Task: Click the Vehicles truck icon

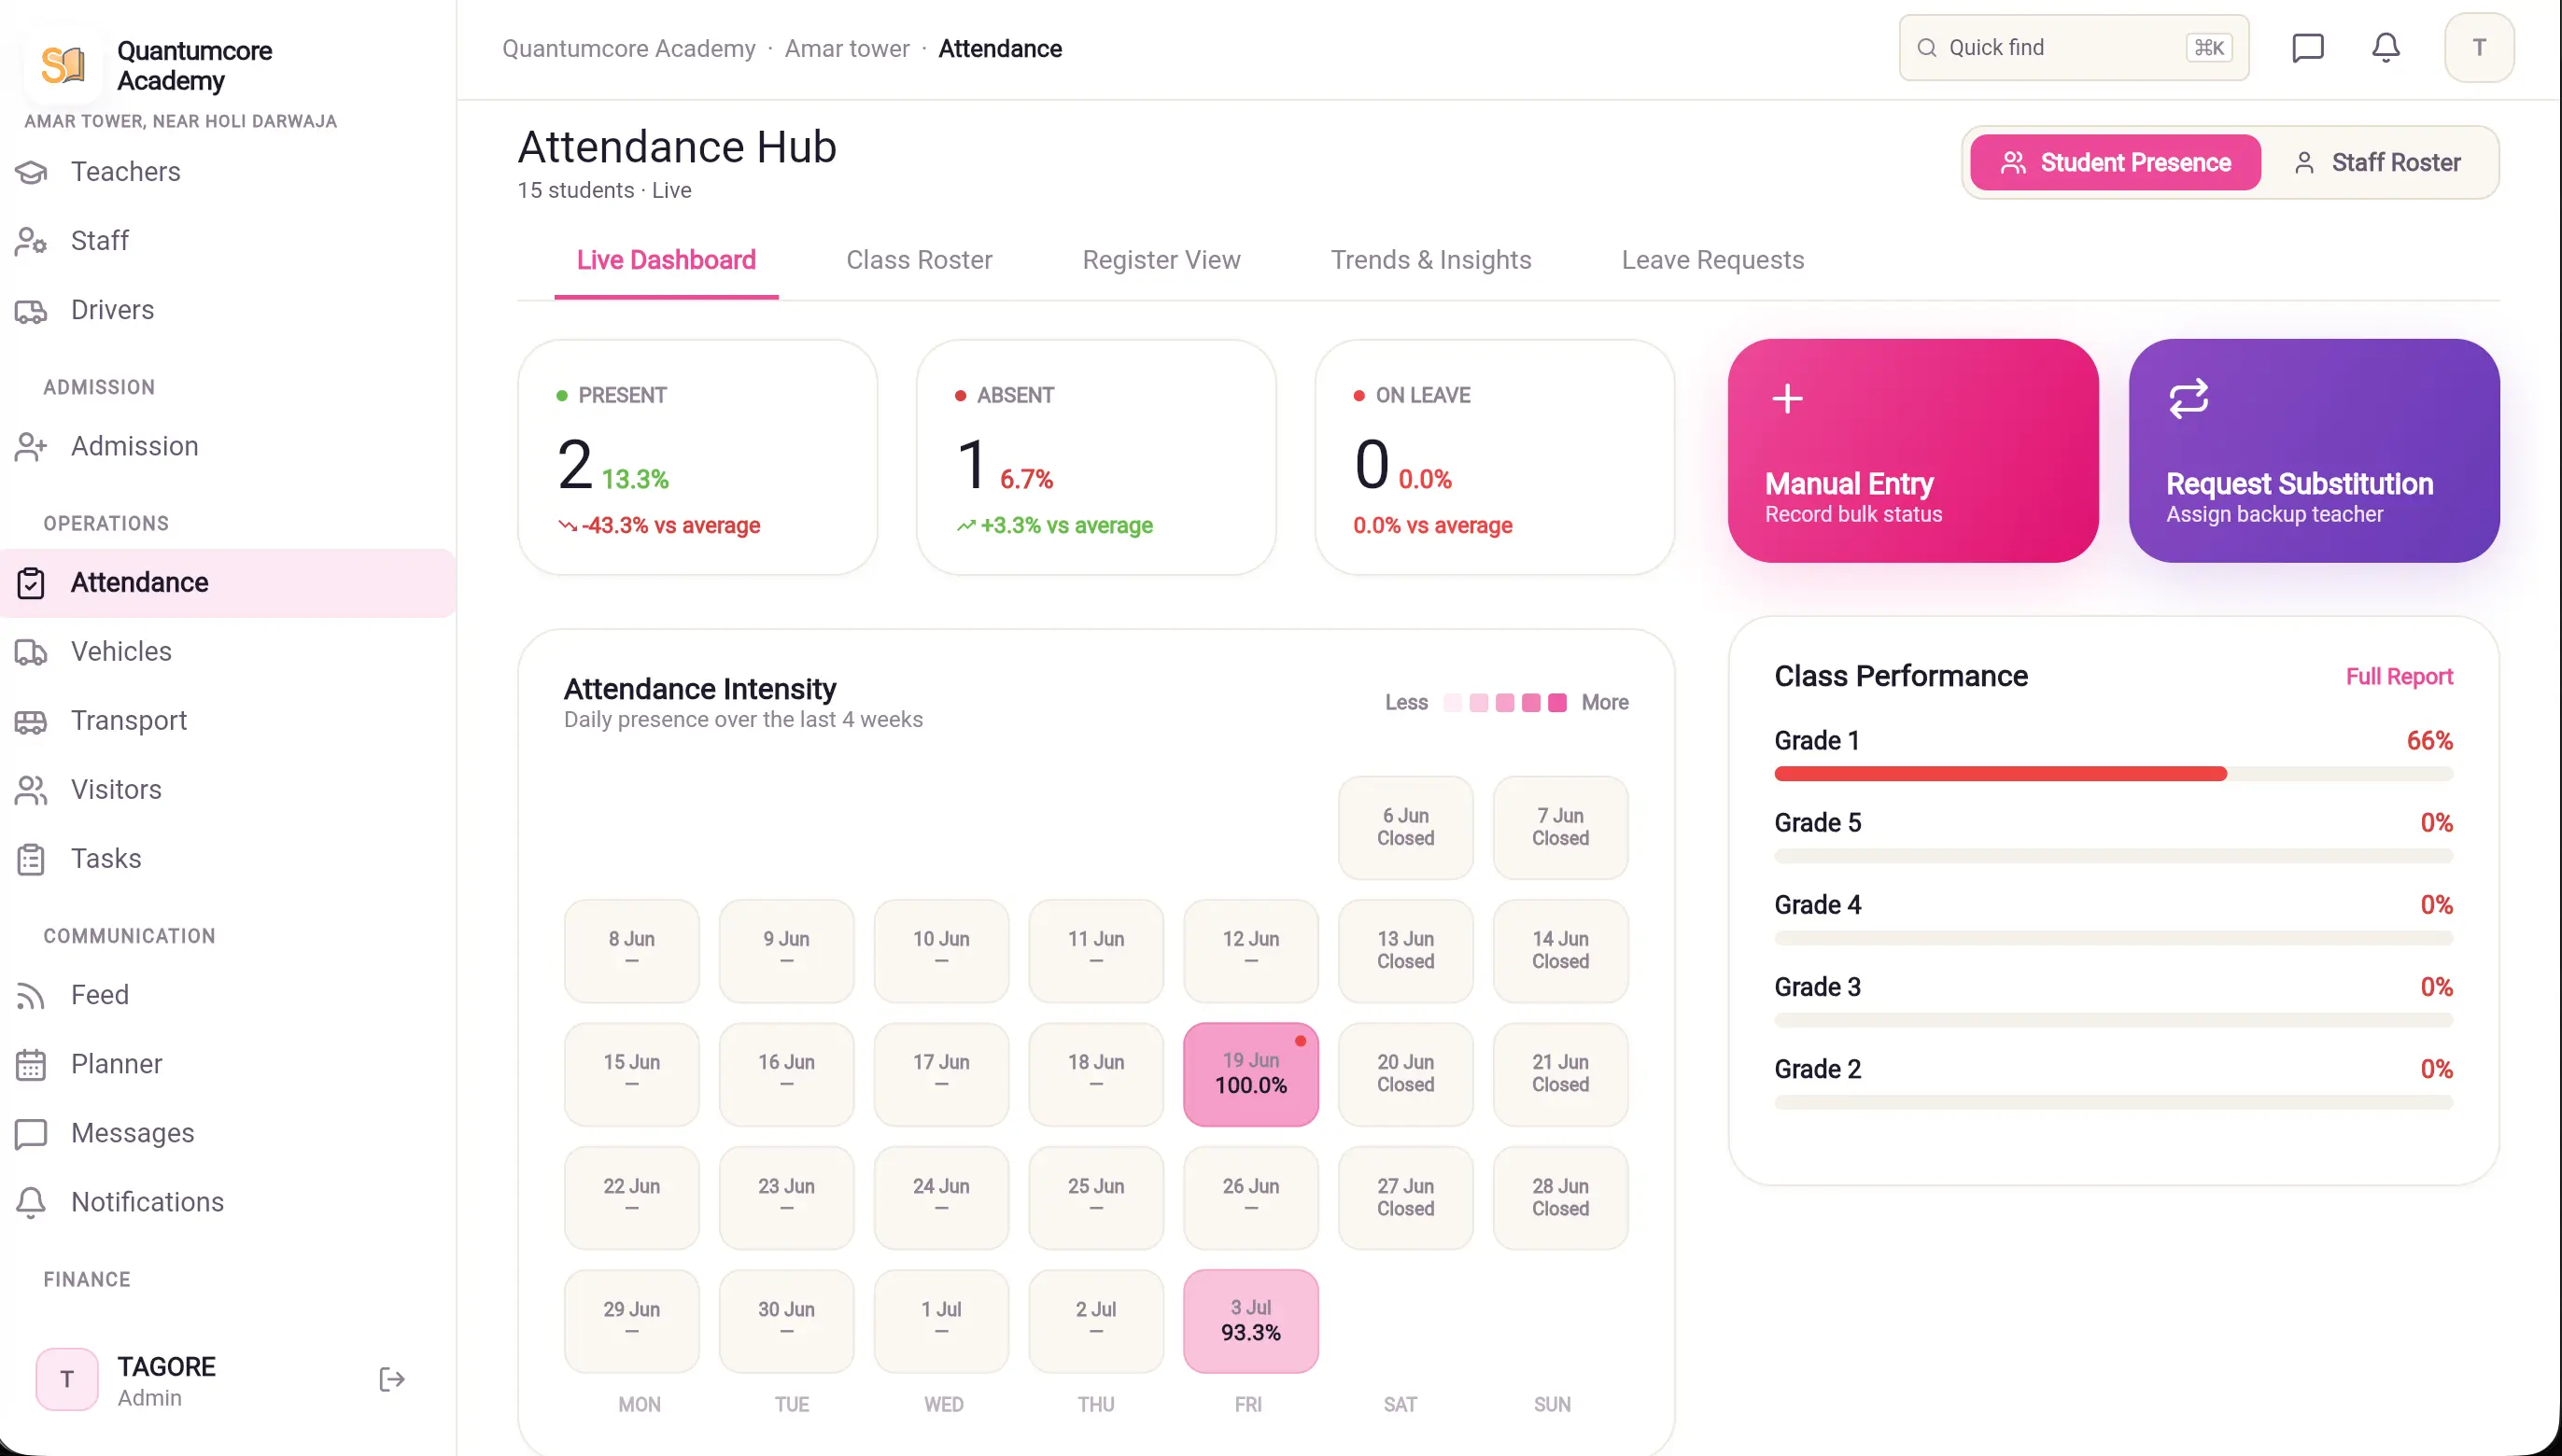Action: 31,652
